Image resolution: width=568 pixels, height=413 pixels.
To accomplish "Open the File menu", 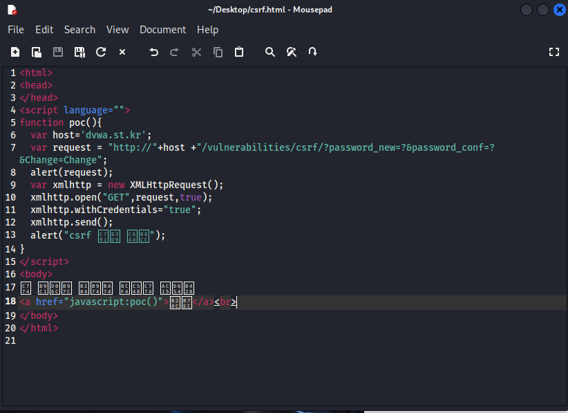I will pos(16,30).
